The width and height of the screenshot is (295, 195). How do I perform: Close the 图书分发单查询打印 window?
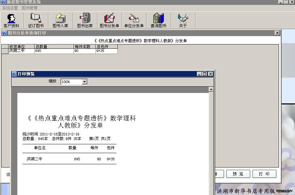tap(277, 33)
